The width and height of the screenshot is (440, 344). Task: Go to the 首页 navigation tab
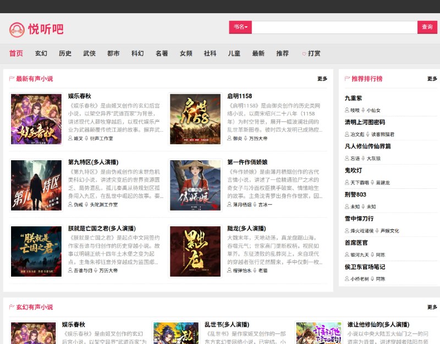(16, 53)
